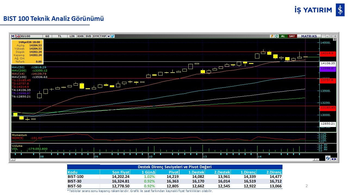Open the 60 period selector
Viewport: 348px width, 195px height.
(47, 36)
